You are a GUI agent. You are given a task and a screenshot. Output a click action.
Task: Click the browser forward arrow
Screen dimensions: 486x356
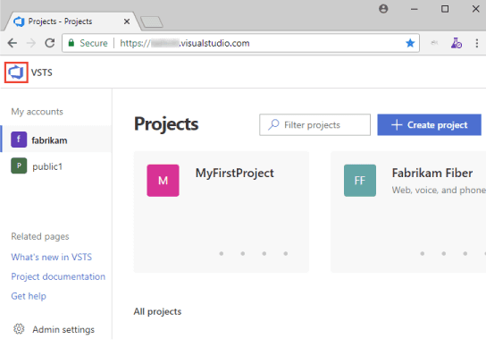pos(31,43)
